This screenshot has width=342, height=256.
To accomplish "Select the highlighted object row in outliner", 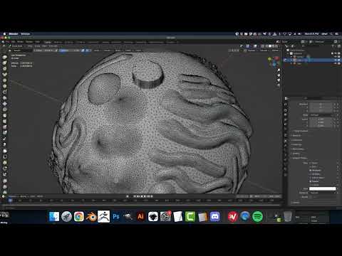I will pyautogui.click(x=312, y=60).
